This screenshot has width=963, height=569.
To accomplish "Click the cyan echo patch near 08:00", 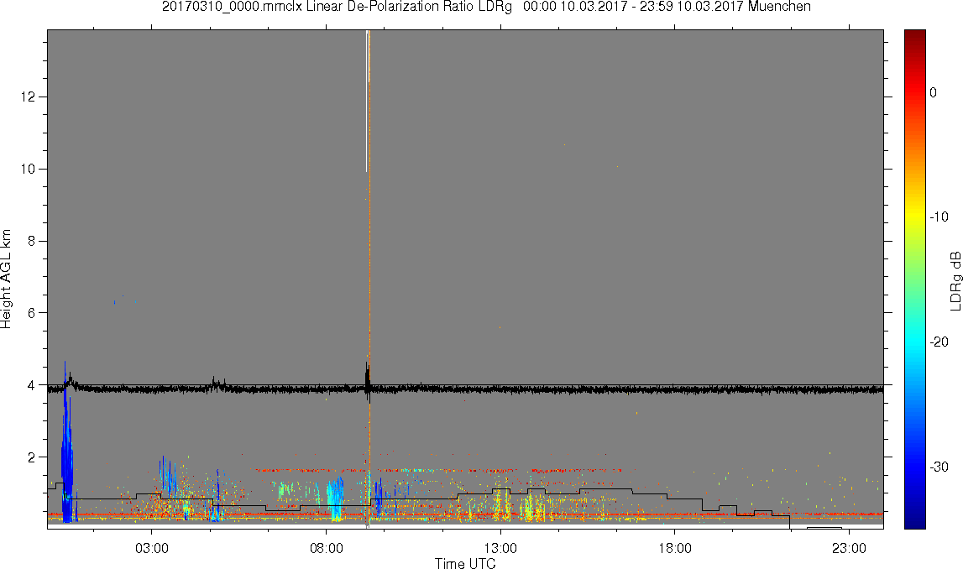I will 335,499.
